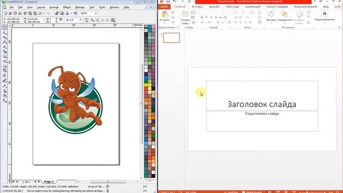
Task: Open the Outline tool flyout in CorelDRAW
Action: click(x=4, y=91)
